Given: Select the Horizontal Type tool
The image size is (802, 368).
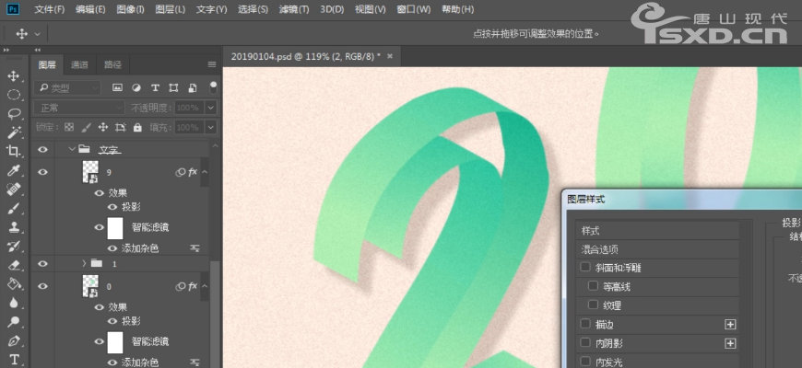Looking at the screenshot, I should 14,359.
